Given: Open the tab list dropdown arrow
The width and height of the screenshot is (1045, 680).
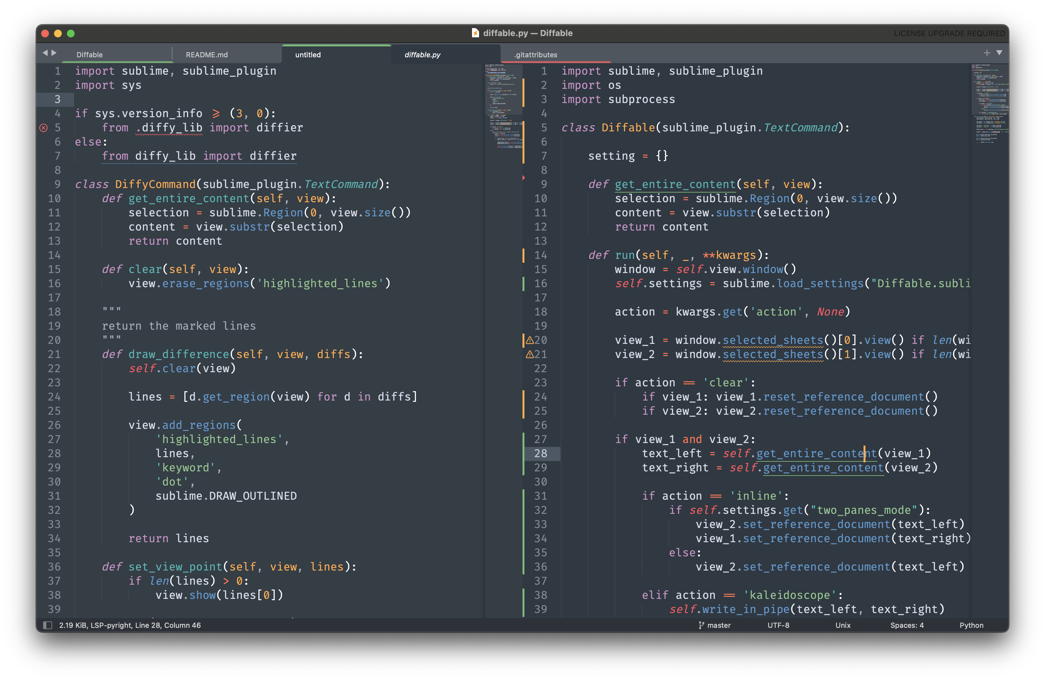Looking at the screenshot, I should [999, 53].
